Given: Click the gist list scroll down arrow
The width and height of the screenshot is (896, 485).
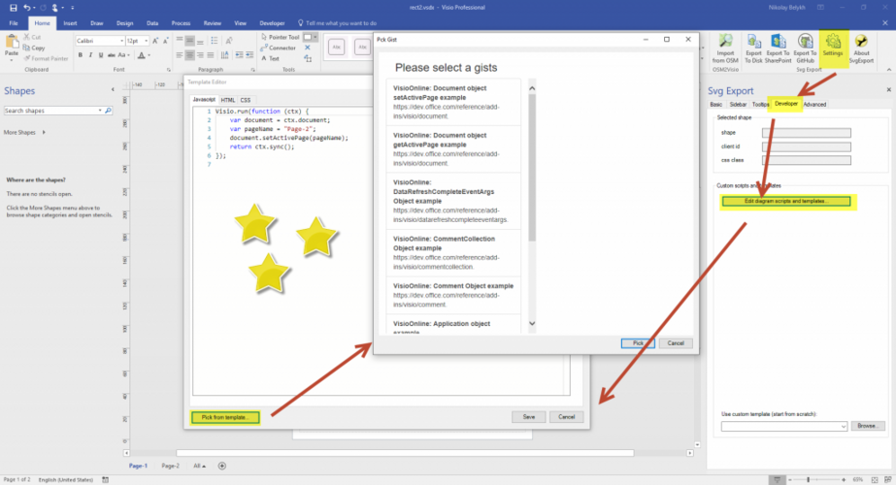Looking at the screenshot, I should click(x=532, y=323).
